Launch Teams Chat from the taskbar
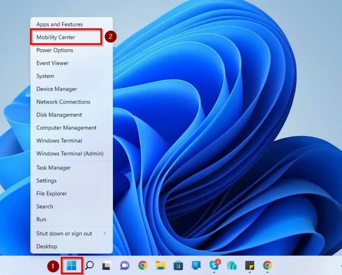 (x=125, y=265)
